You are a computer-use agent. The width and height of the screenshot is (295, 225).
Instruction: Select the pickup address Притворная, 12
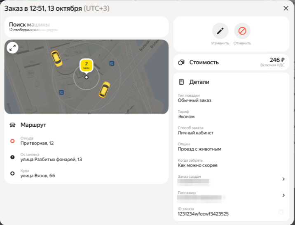37,143
